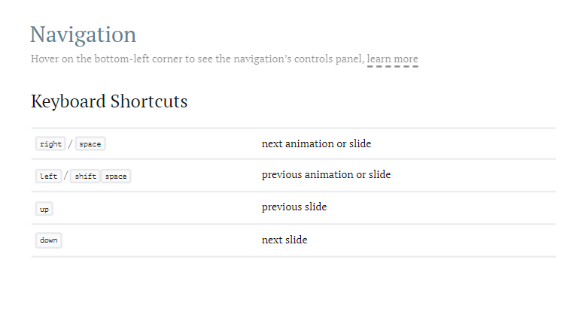
Task: Select 'next animation or slide' text
Action: pos(316,143)
